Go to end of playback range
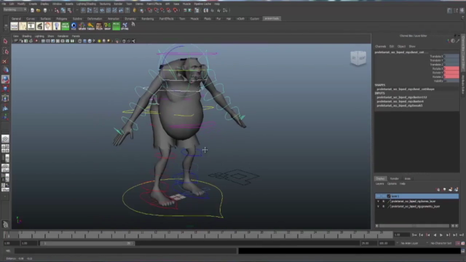 462,235
